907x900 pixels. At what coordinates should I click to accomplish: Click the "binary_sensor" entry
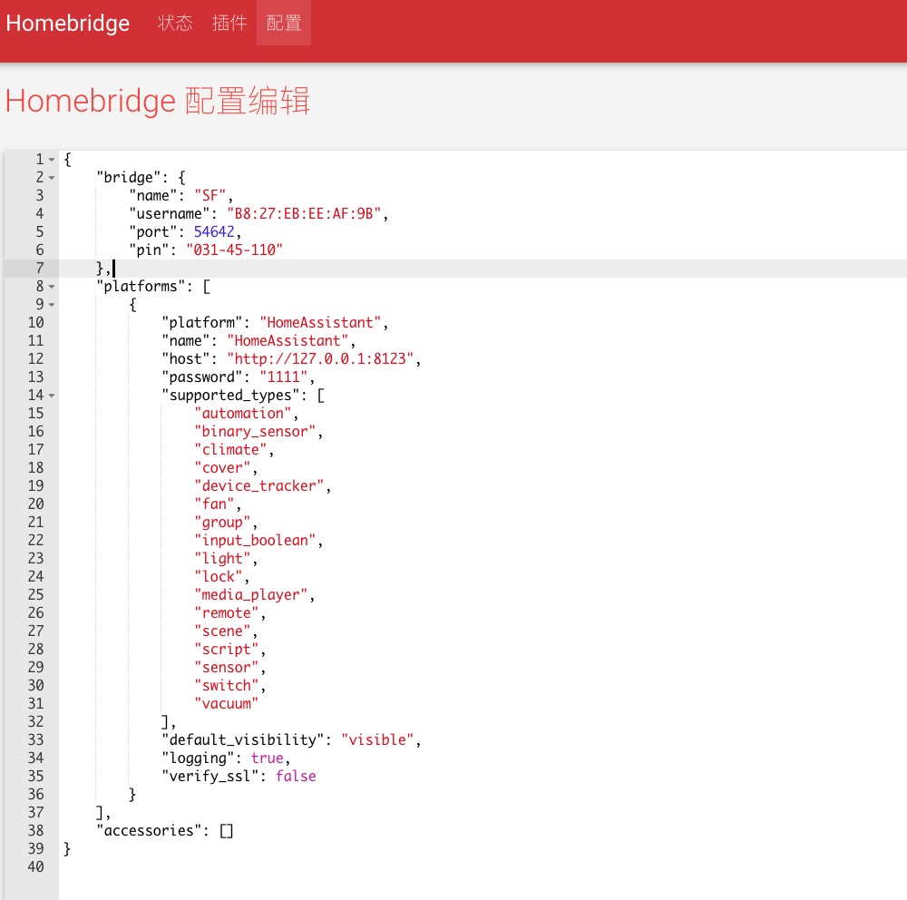pyautogui.click(x=255, y=431)
